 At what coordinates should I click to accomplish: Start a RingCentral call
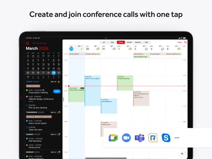(153, 138)
